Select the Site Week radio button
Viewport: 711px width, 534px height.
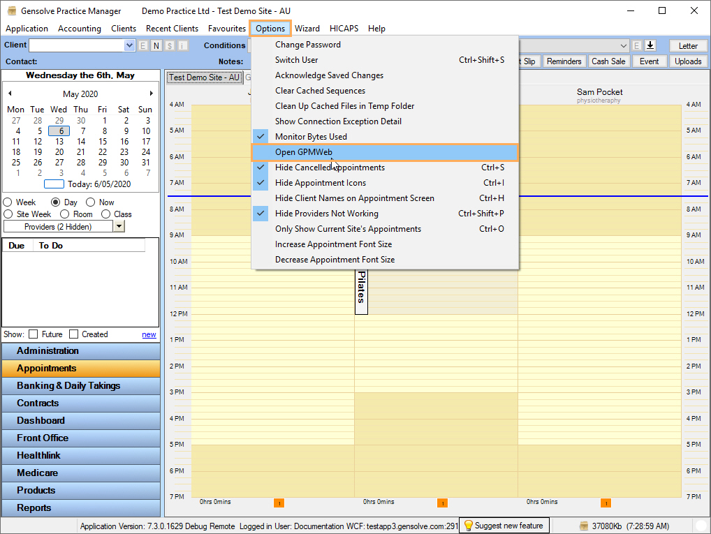pos(8,214)
